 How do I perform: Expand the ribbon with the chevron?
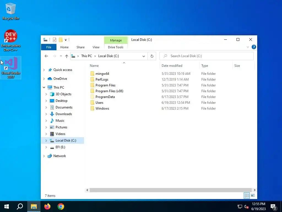click(x=248, y=47)
